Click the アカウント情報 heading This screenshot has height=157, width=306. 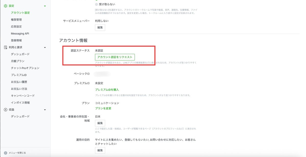[73, 41]
